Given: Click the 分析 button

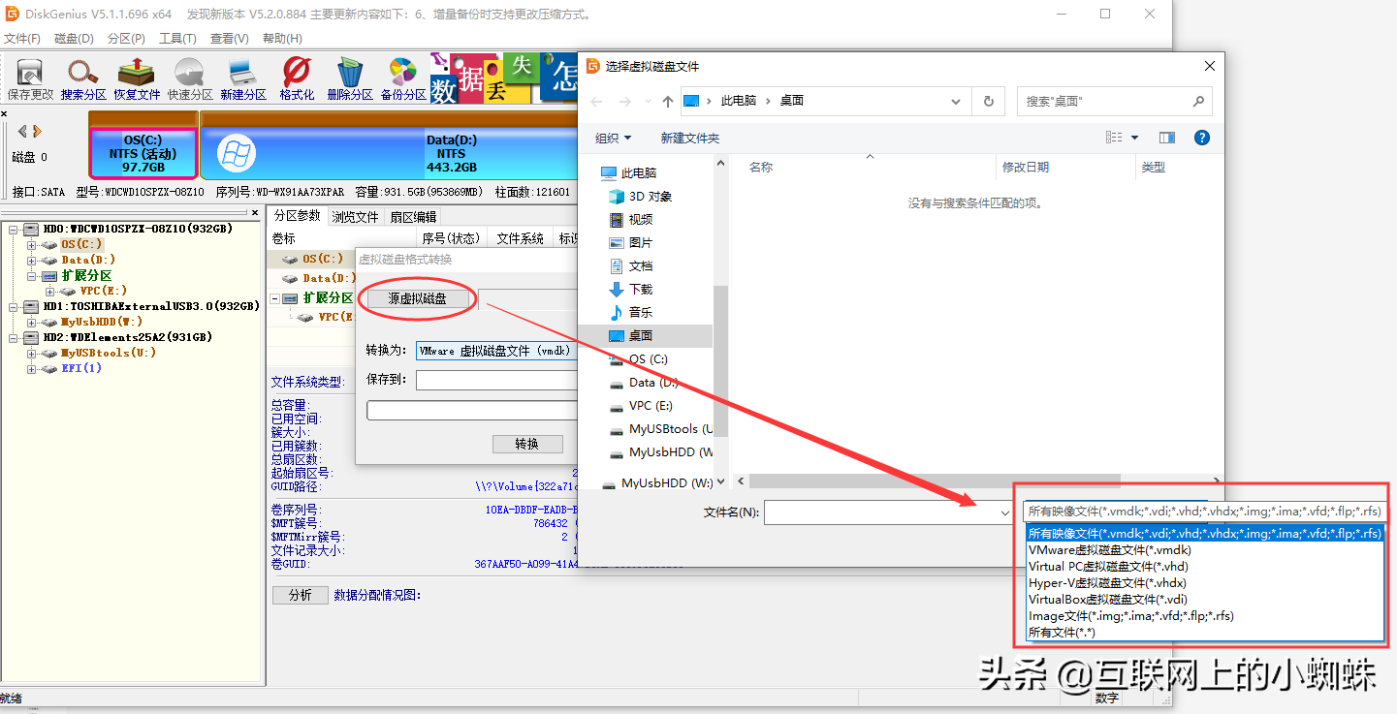Looking at the screenshot, I should pyautogui.click(x=301, y=595).
